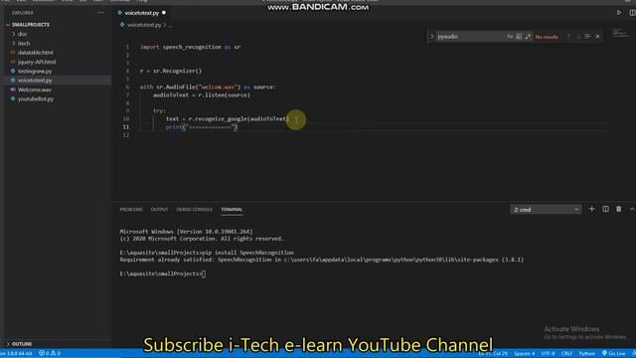Go to next match arrow in find widget
Image resolution: width=636 pixels, height=358 pixels.
coord(578,37)
